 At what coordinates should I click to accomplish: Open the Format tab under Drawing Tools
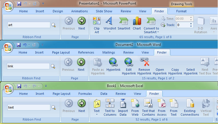pos(181,11)
